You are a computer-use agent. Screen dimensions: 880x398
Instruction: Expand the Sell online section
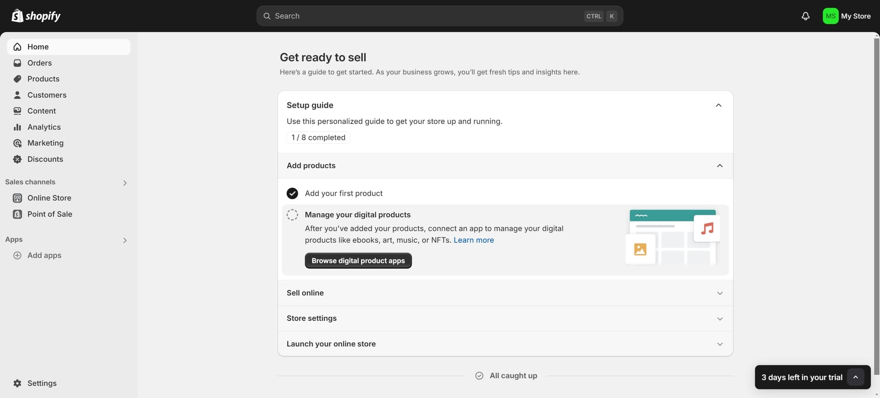(720, 293)
